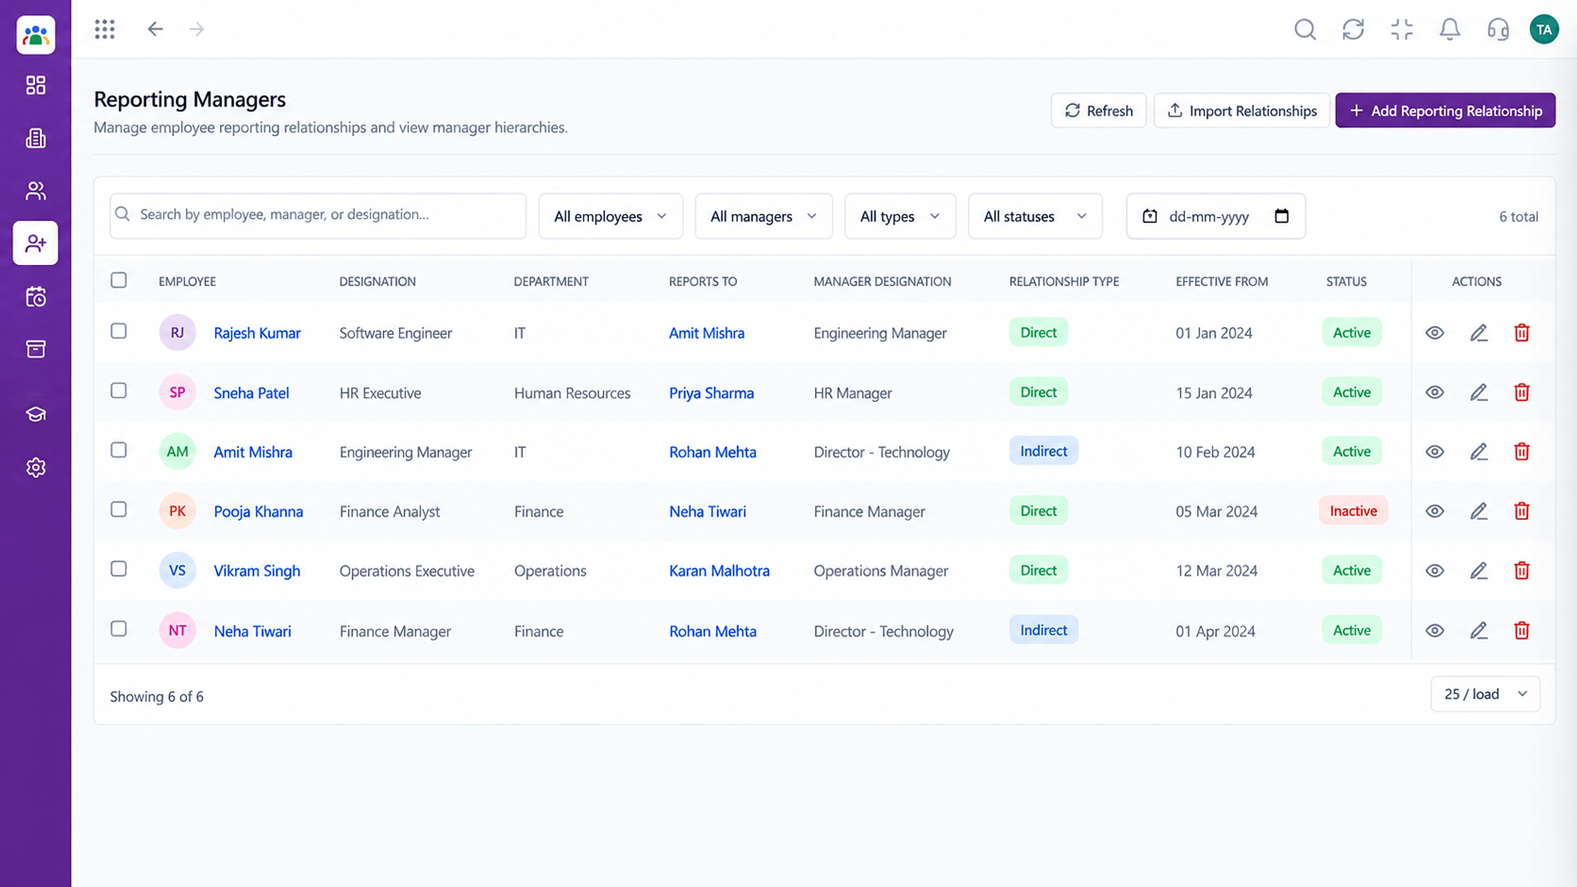Exit fullscreen using the minimize arrows icon
This screenshot has height=887, width=1577.
(1401, 29)
